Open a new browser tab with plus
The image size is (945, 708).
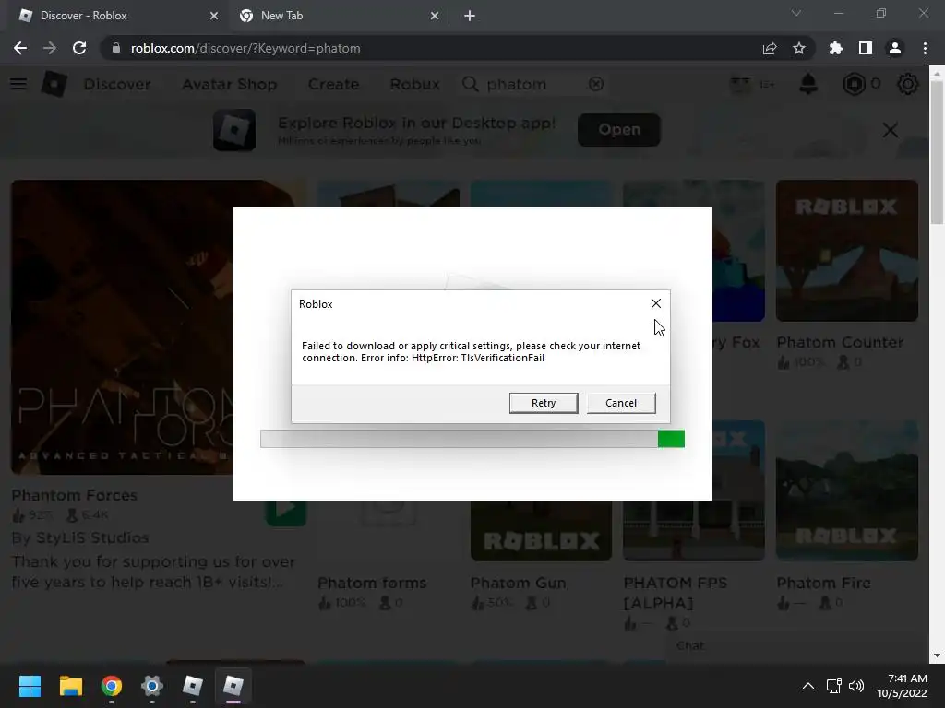tap(470, 16)
